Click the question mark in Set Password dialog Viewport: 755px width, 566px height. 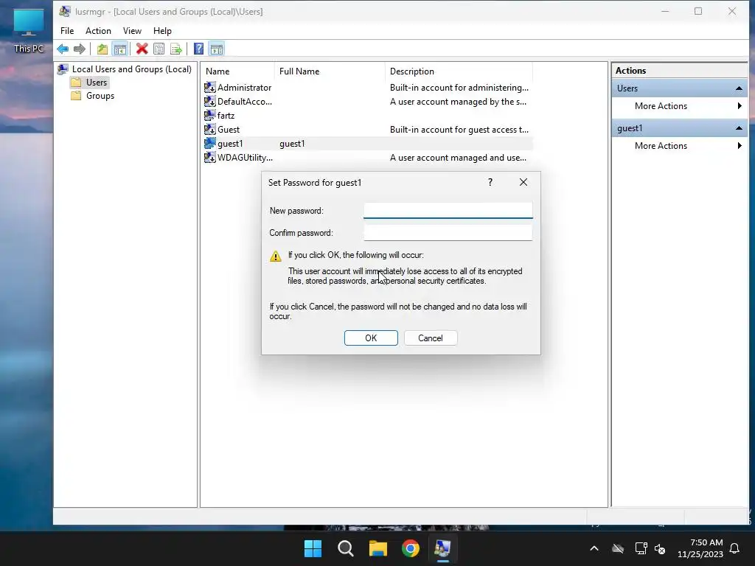pos(490,182)
